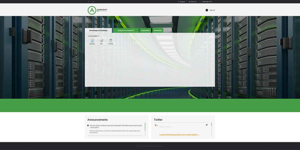
Task: Open the Downloads tab
Action: (x=157, y=30)
